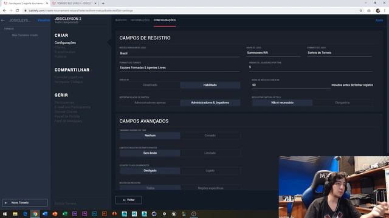
Task: Select Regiões específicas for registration regions
Action: tap(210, 188)
